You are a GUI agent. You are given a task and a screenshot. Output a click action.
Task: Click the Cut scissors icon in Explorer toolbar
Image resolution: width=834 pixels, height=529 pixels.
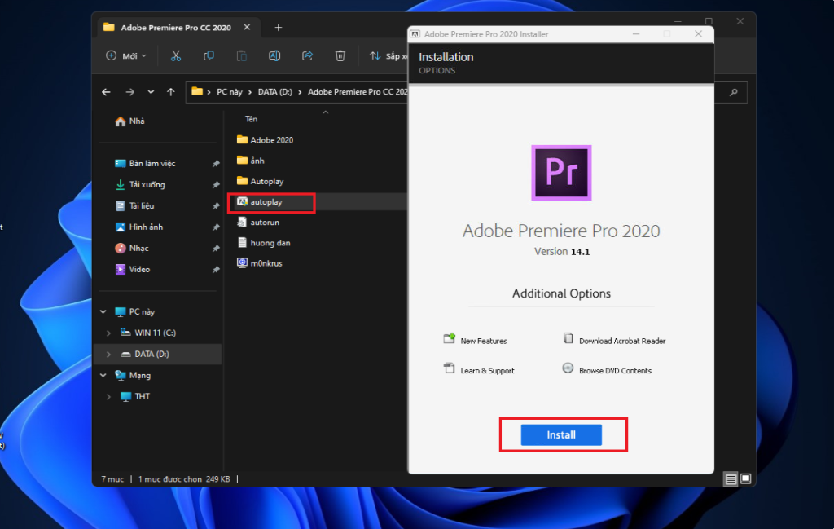coord(176,56)
